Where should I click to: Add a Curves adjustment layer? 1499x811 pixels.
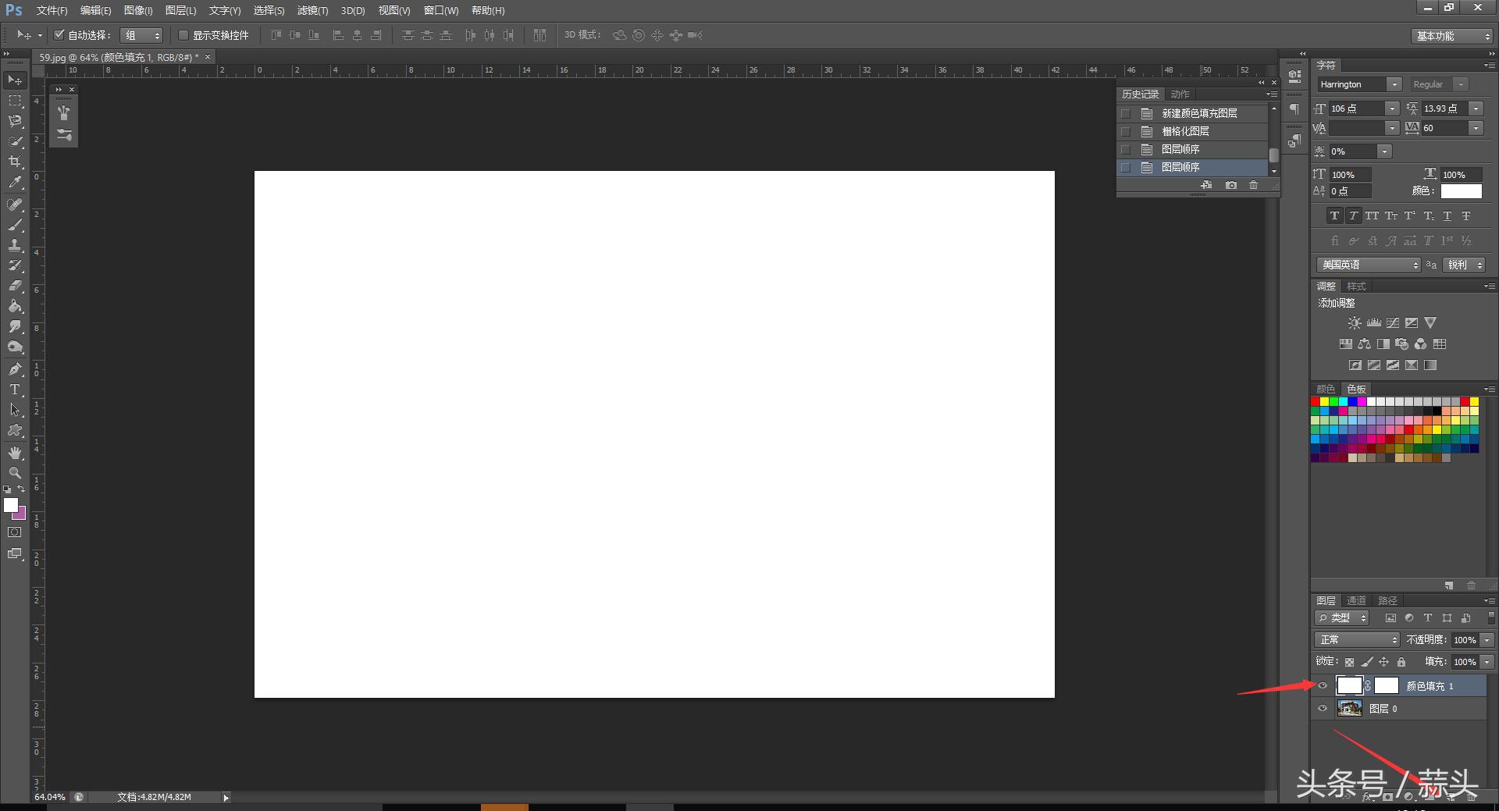pyautogui.click(x=1393, y=322)
